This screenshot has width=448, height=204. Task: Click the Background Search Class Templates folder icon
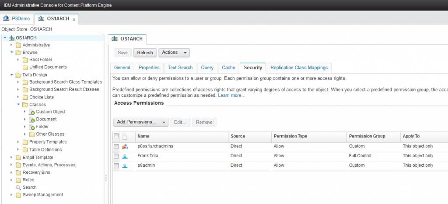point(25,82)
